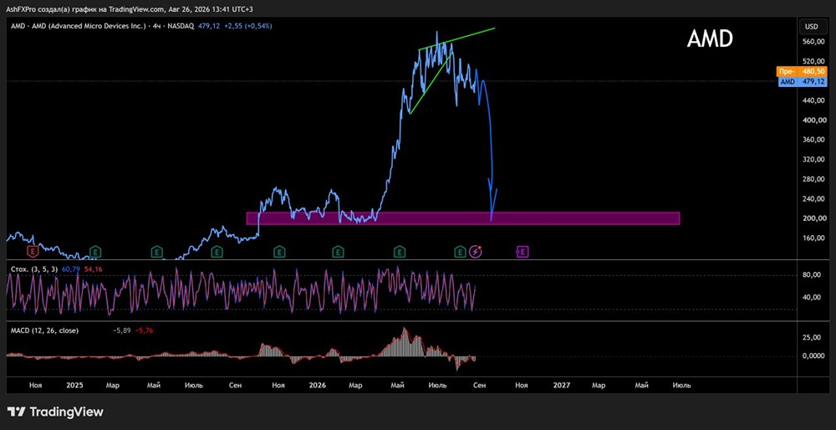Click the Июль label at axis end

tap(681, 385)
